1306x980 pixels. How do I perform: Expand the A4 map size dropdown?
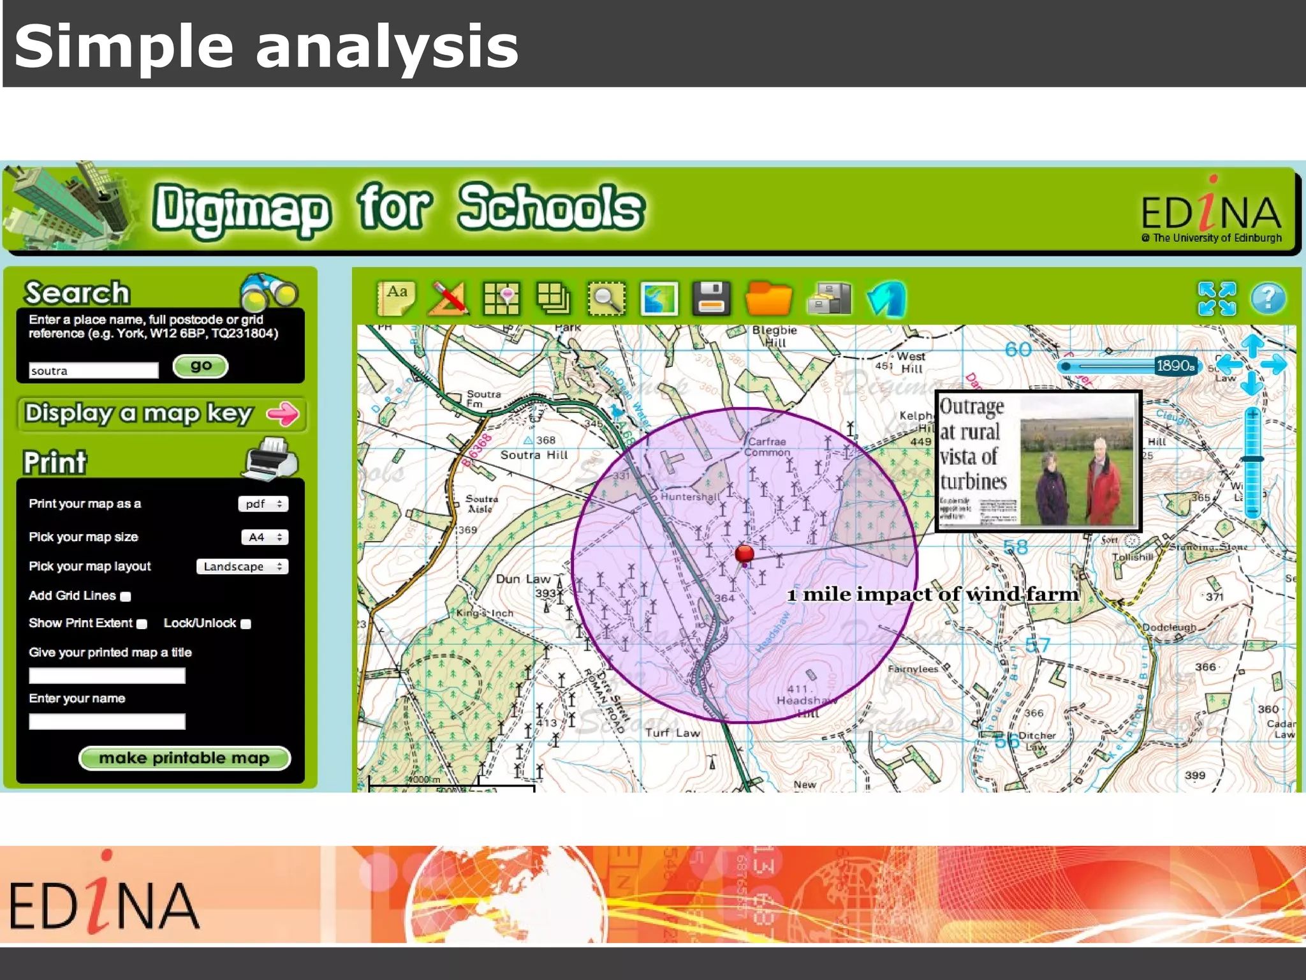265,537
